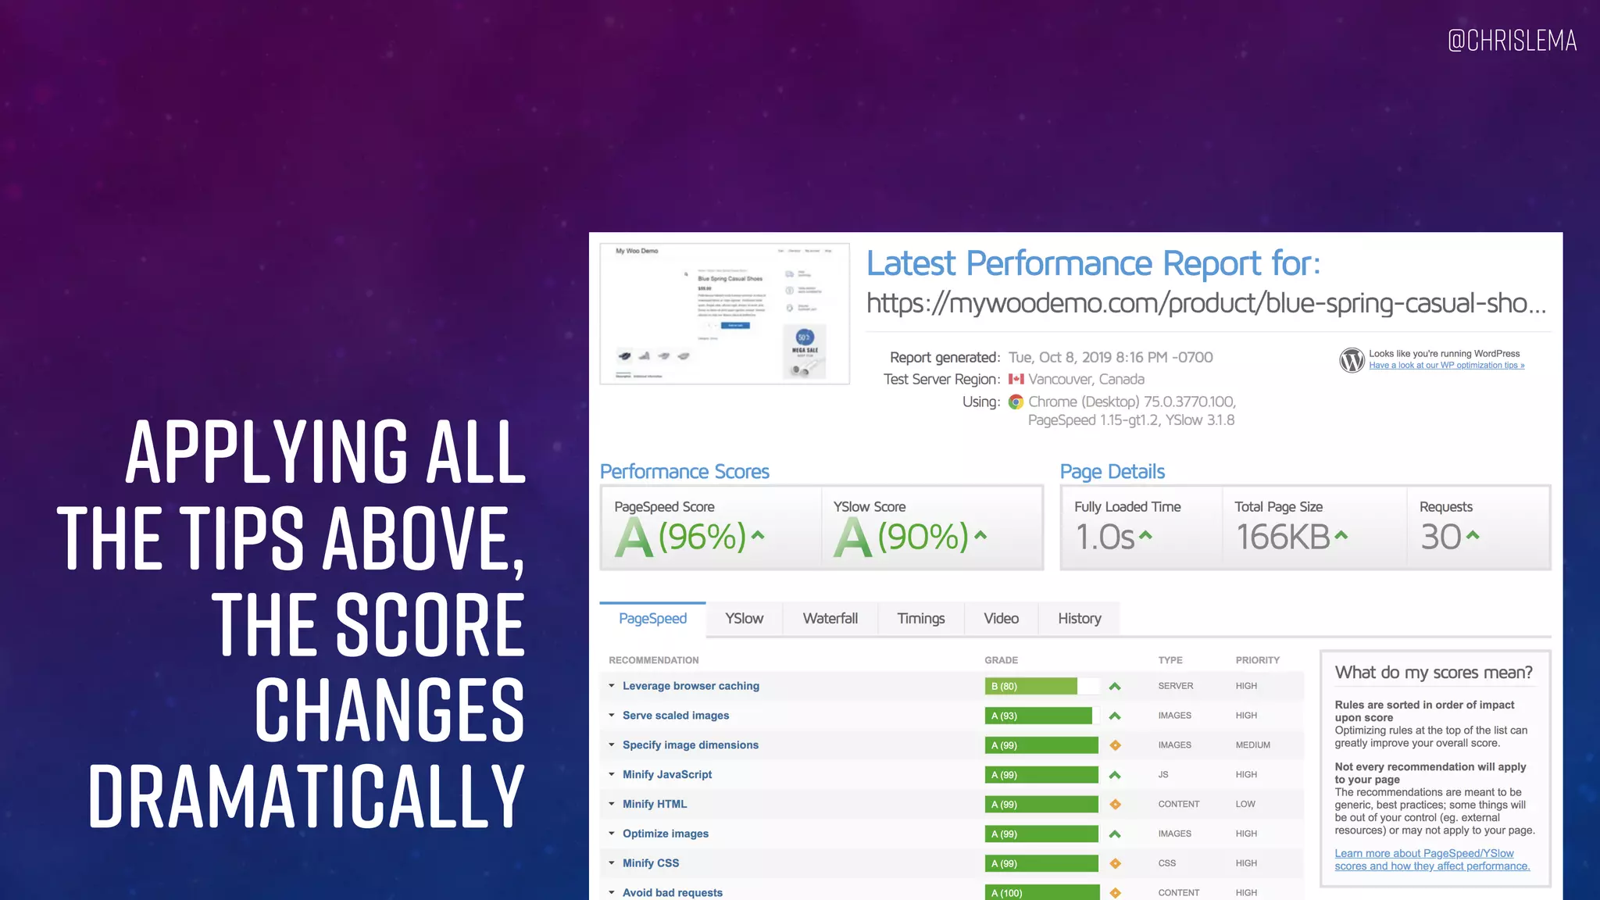This screenshot has height=900, width=1600.
Task: Expand the Minify JavaScript recommendation row
Action: [667, 774]
